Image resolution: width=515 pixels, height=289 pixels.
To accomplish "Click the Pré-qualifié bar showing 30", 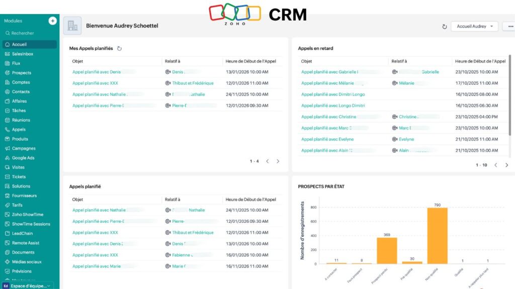I will tap(412, 262).
